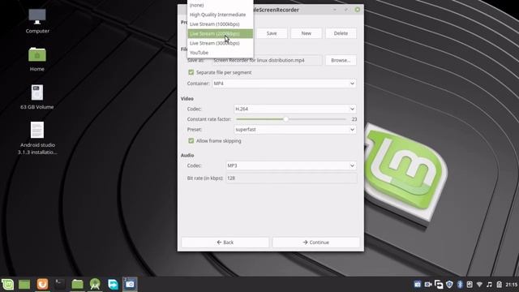The height and width of the screenshot is (292, 519).
Task: Select the Computer desktop icon
Action: click(x=37, y=21)
